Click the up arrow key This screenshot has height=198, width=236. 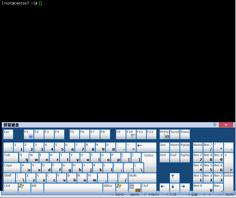click(175, 178)
